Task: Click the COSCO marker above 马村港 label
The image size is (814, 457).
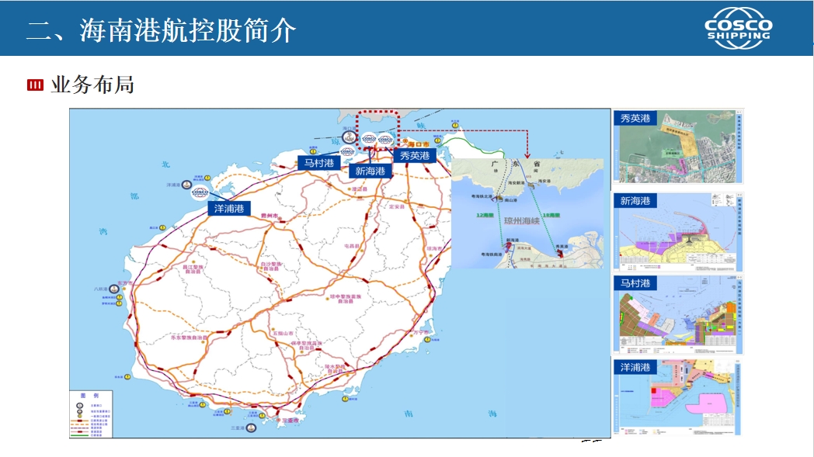Action: click(x=347, y=151)
